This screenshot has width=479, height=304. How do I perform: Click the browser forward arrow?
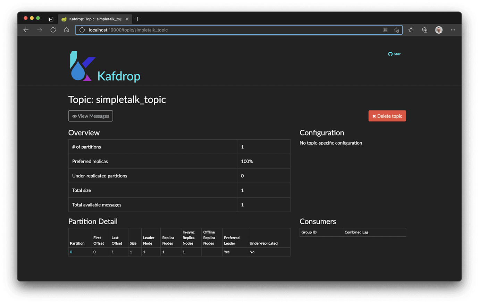40,30
